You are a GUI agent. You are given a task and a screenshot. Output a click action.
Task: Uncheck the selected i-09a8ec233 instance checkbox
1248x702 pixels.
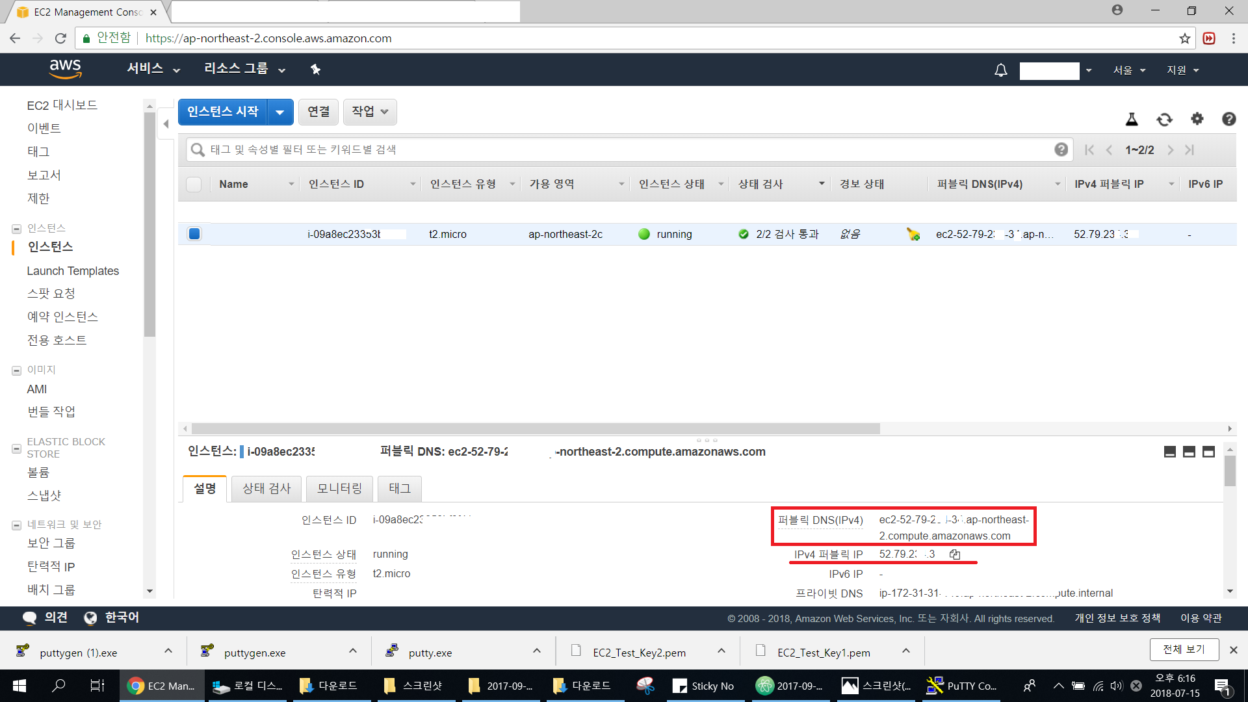[x=194, y=234]
